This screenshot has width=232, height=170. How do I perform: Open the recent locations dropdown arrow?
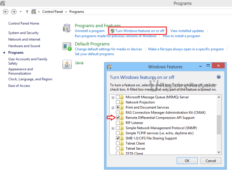coord(21,12)
